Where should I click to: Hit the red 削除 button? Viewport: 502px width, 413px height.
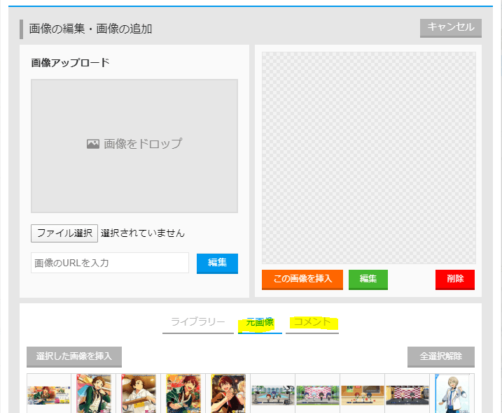point(454,279)
